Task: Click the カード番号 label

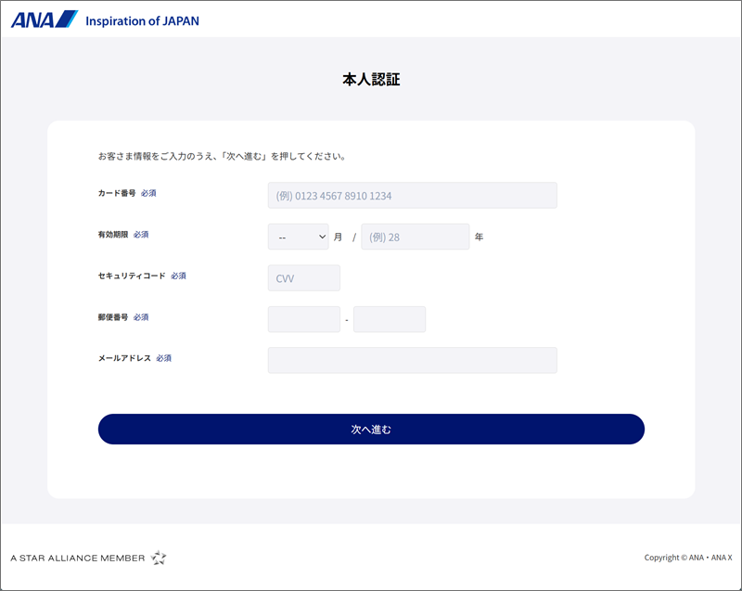Action: click(117, 194)
